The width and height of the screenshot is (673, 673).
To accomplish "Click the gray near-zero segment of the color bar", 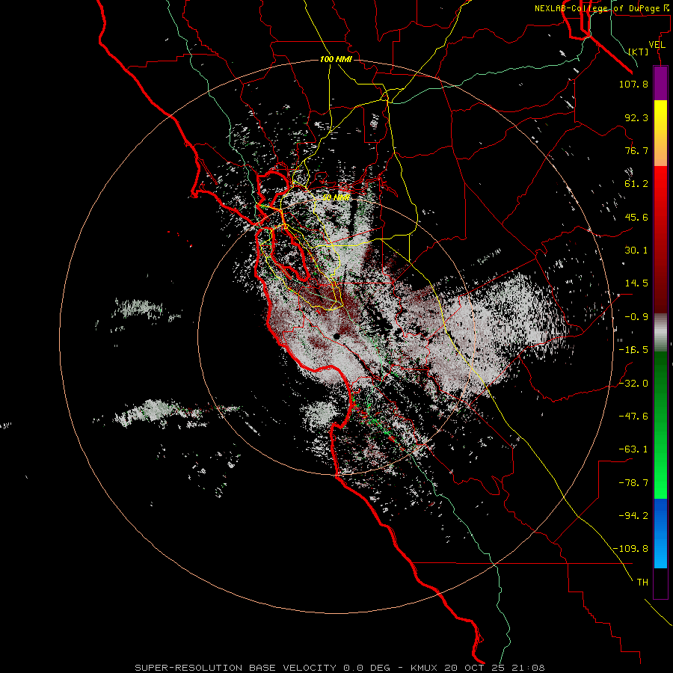I will (x=660, y=332).
